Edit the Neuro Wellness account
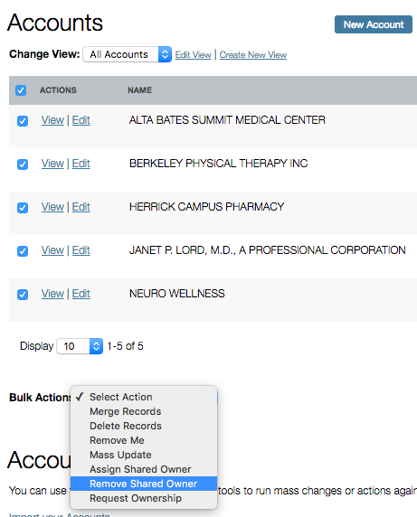 81,294
